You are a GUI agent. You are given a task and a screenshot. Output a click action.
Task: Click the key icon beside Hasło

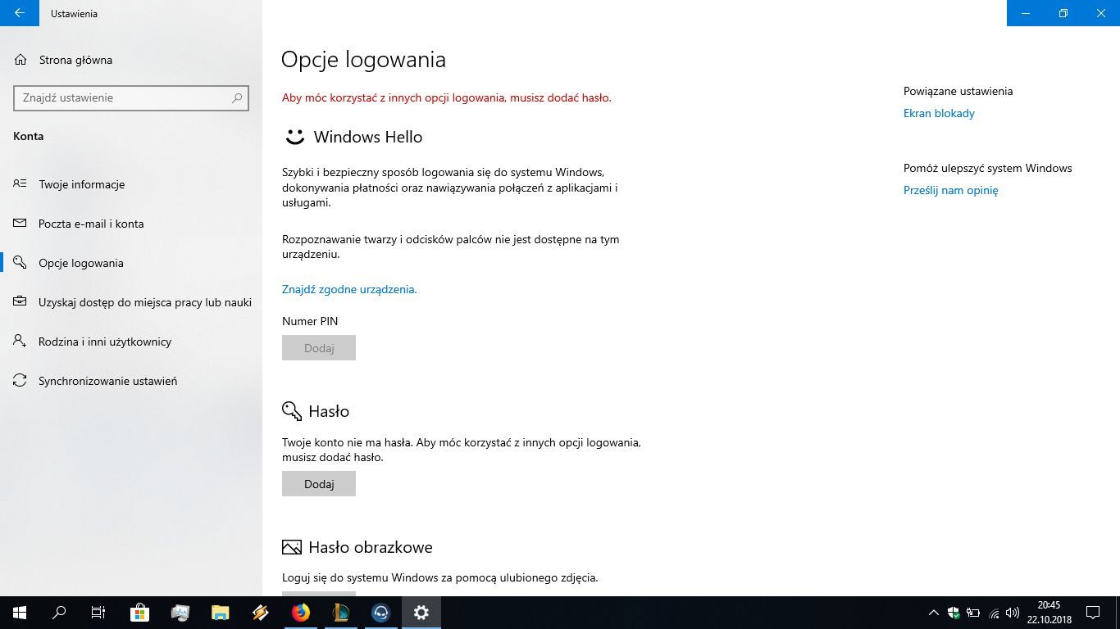pos(292,411)
